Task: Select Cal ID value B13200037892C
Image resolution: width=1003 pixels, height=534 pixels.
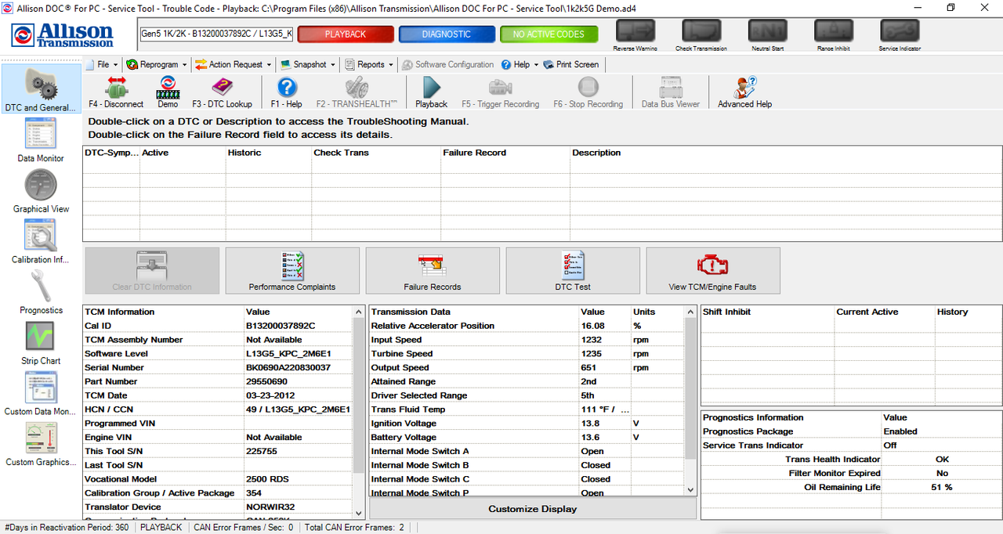Action: (281, 326)
